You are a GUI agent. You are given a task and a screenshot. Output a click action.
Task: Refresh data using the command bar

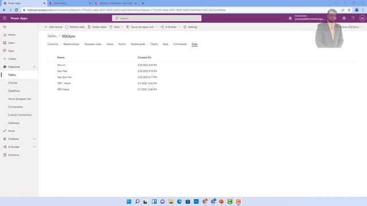75,27
